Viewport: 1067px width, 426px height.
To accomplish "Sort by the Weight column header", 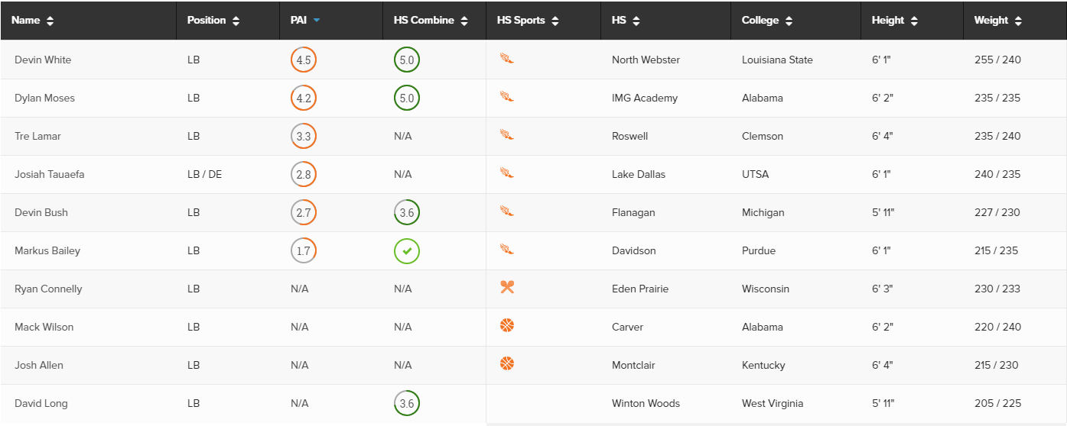I will point(998,21).
